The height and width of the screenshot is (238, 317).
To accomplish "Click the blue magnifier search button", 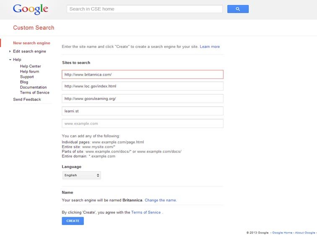I will click(238, 9).
